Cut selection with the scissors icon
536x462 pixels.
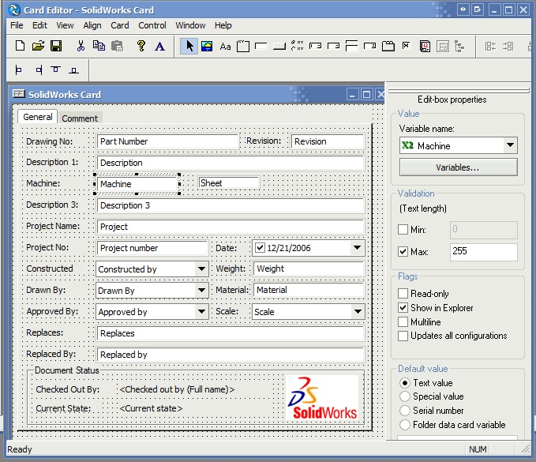point(81,46)
